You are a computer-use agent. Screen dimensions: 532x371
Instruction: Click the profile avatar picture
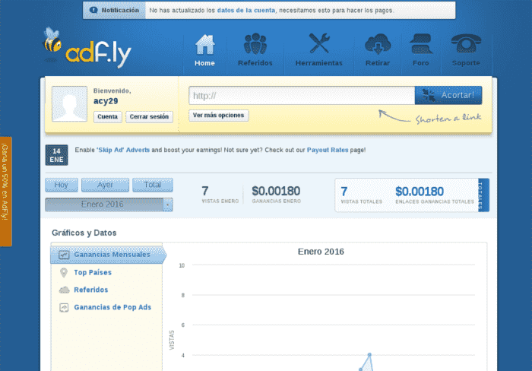[x=70, y=103]
